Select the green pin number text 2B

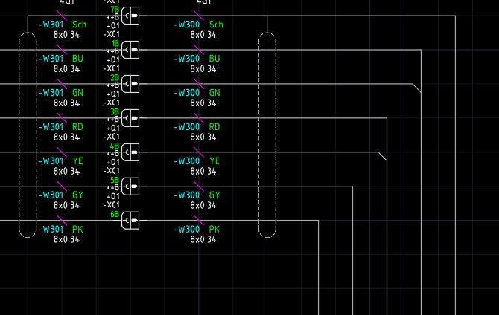tap(115, 78)
